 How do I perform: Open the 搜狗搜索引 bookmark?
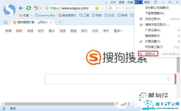[x=67, y=15]
